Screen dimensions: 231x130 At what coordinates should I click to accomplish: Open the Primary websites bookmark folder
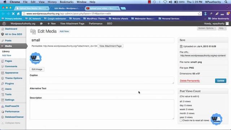point(12,18)
